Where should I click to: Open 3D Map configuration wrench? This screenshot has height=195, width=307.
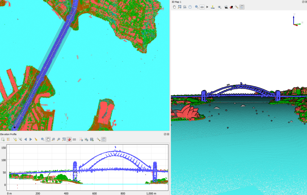pyautogui.click(x=237, y=7)
